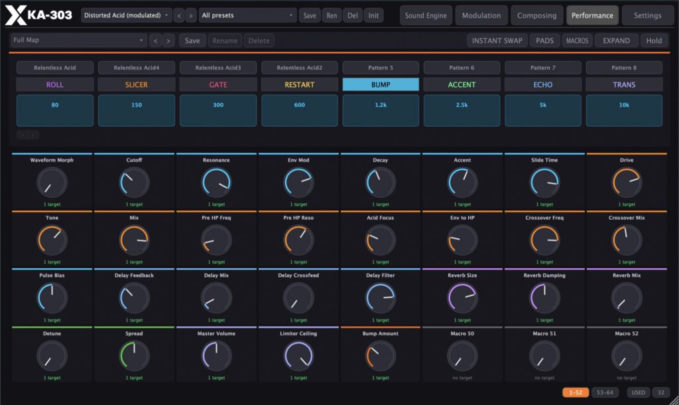Screen dimensions: 679x405
Task: Click the Spread knob
Action: 134,356
